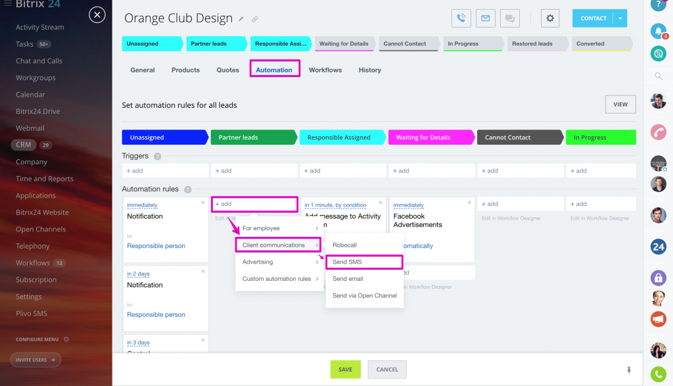Remove the 'in 3 days' rule with its X
Screen dimensions: 673x386
[x=203, y=340]
